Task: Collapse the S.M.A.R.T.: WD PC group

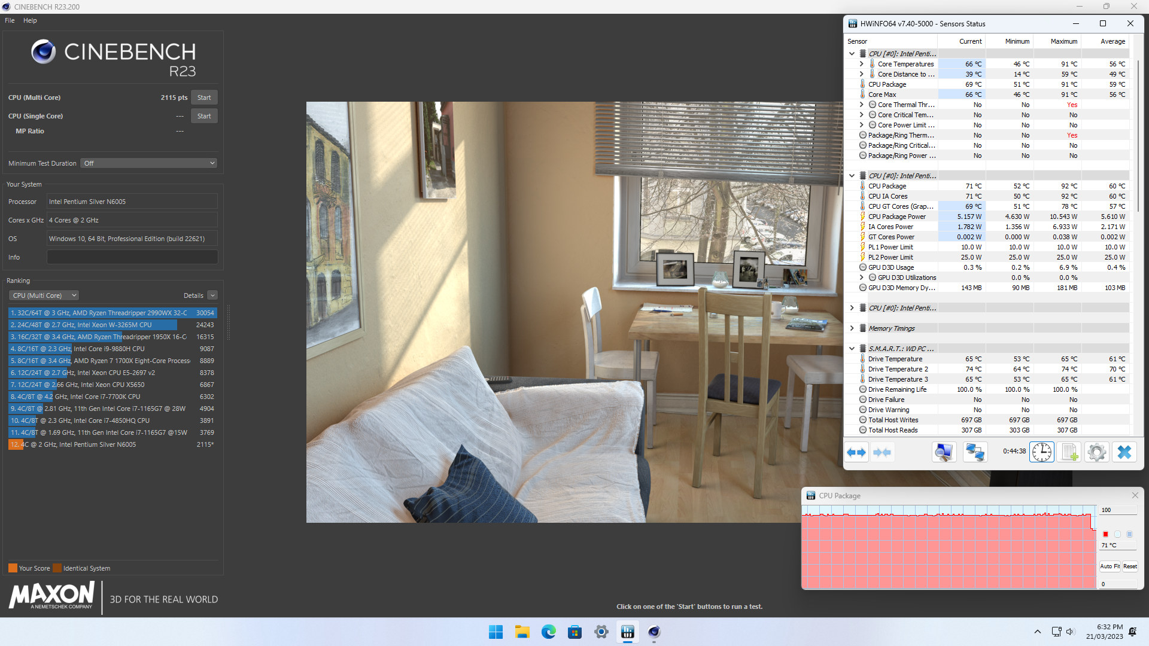Action: (852, 349)
